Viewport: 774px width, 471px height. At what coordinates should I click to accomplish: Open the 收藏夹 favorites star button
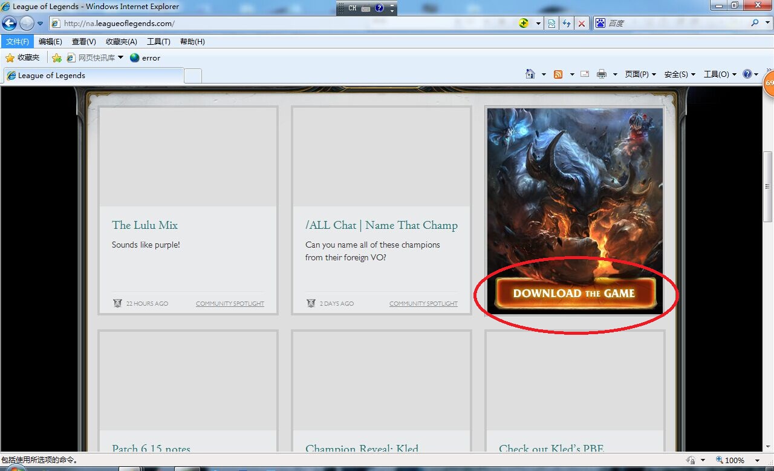click(x=22, y=58)
